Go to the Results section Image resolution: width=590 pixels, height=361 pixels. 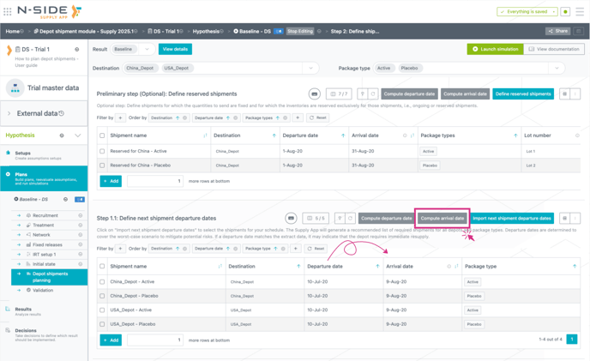(23, 310)
